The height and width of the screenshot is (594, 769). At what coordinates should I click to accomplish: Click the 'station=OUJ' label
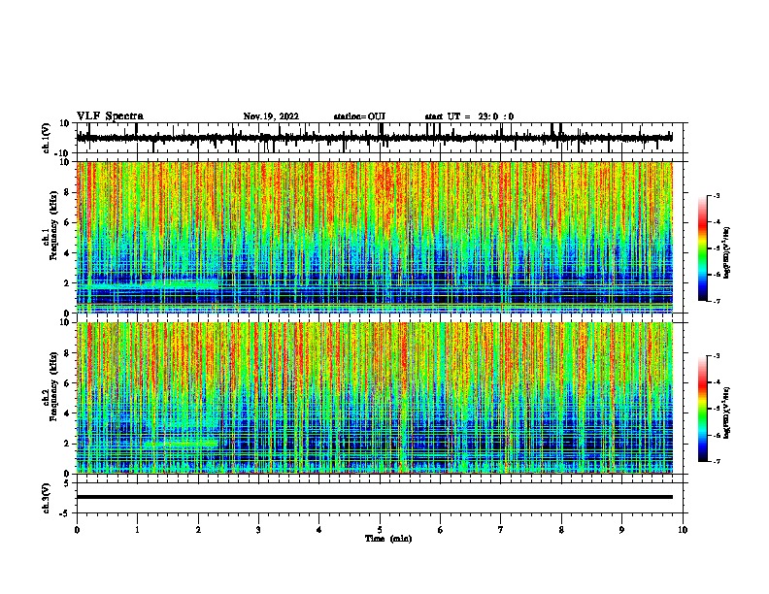(x=359, y=116)
